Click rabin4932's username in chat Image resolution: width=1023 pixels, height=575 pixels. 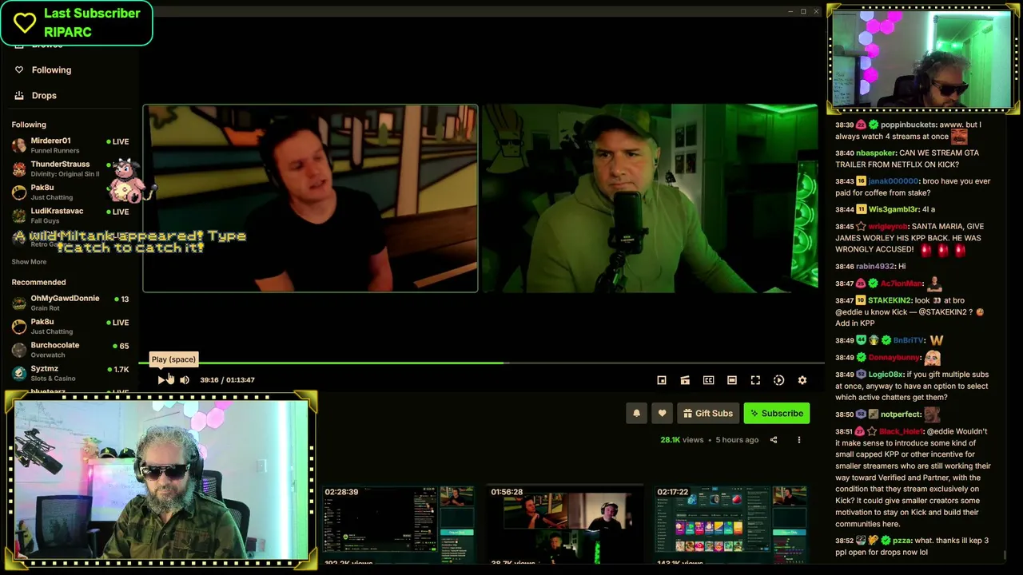[875, 267]
